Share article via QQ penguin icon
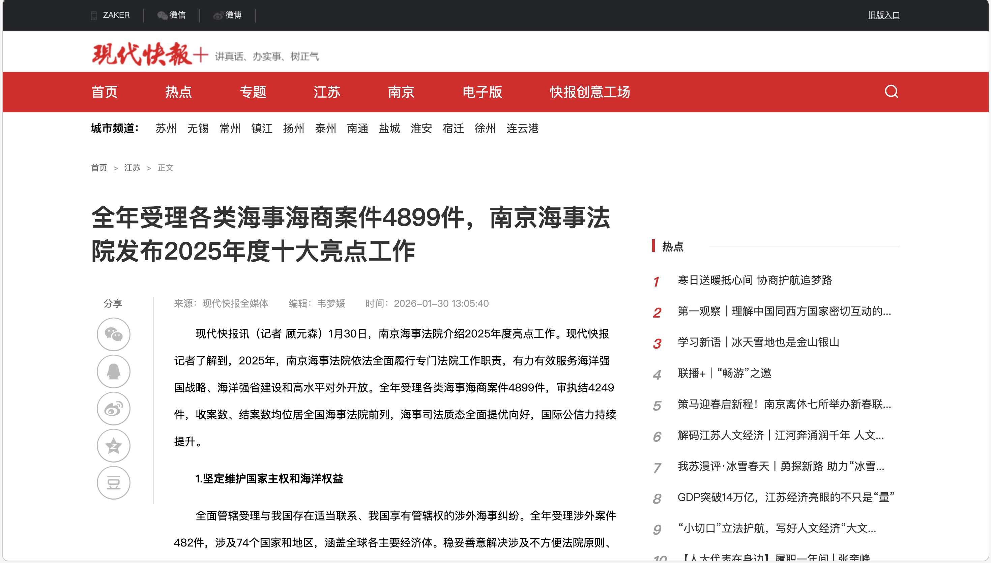Screen dimensions: 991x563 click(x=113, y=371)
